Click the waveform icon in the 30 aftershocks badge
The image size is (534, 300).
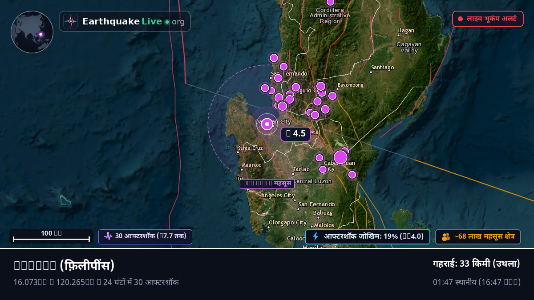pyautogui.click(x=108, y=236)
